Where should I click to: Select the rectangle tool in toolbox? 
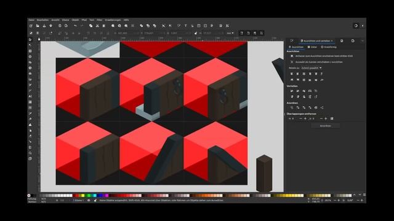[30, 51]
